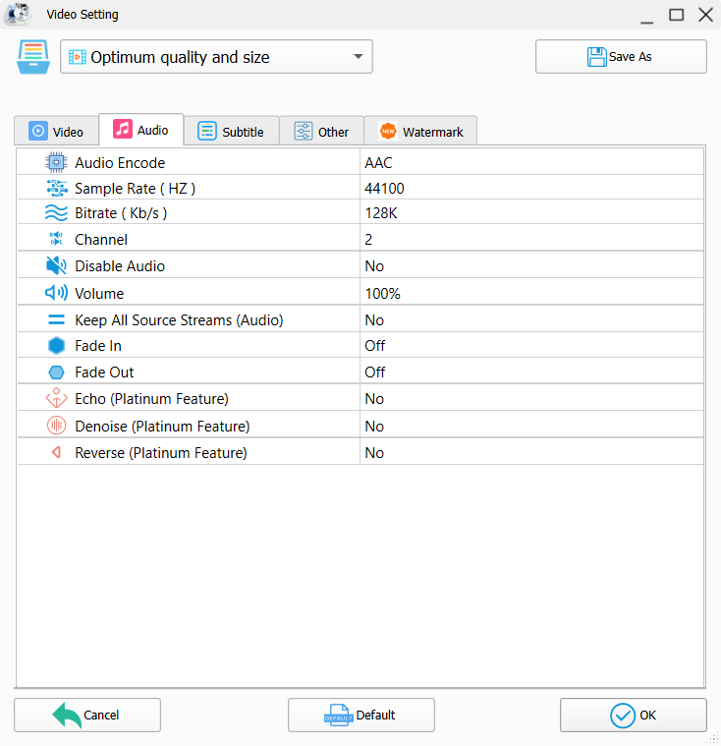This screenshot has height=746, width=721.
Task: Change Channel value 2
Action: pos(531,239)
